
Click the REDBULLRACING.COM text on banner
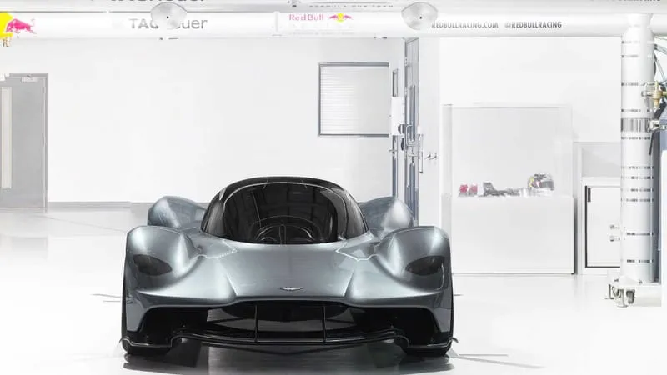(x=464, y=25)
